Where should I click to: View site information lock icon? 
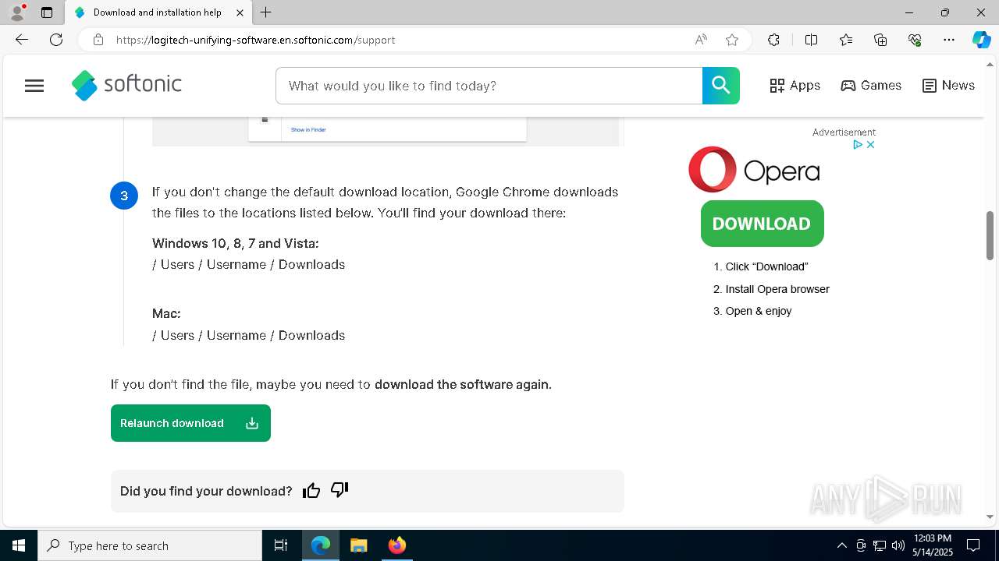[98, 40]
